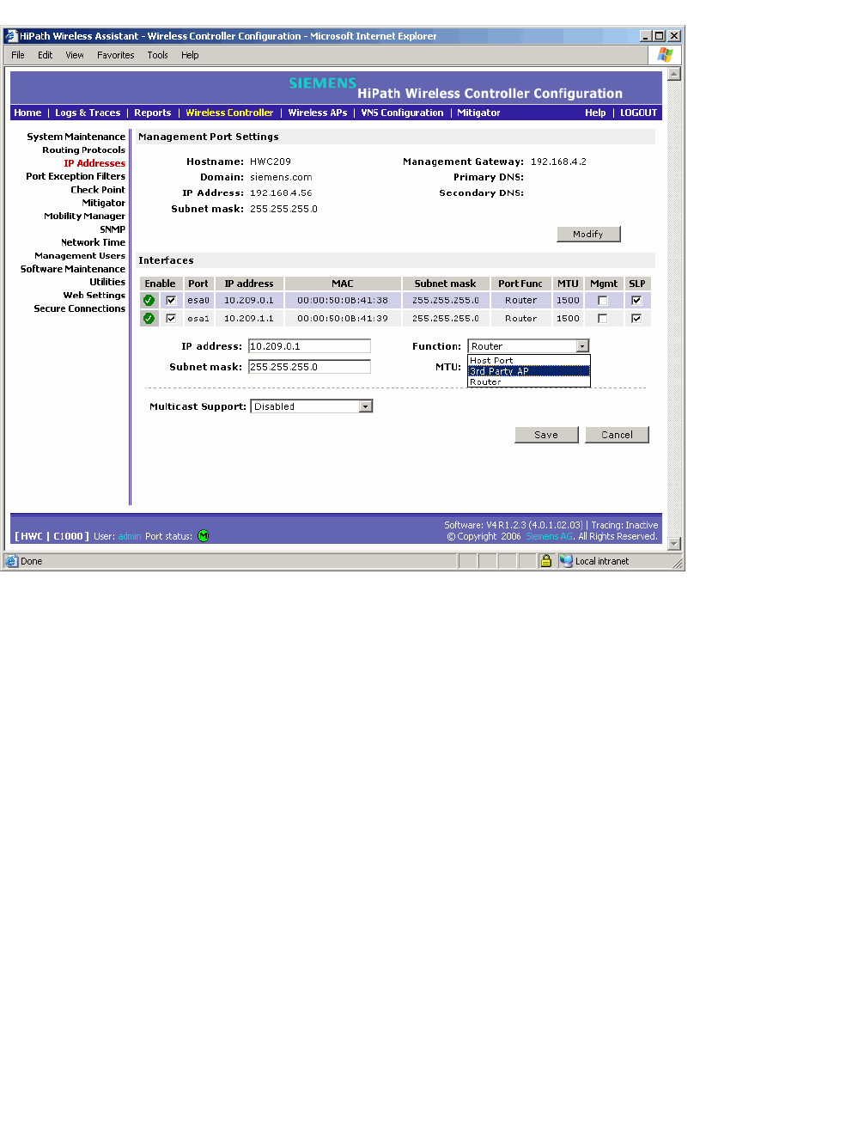
Task: Click the Port status indicator icon
Action: [x=204, y=536]
